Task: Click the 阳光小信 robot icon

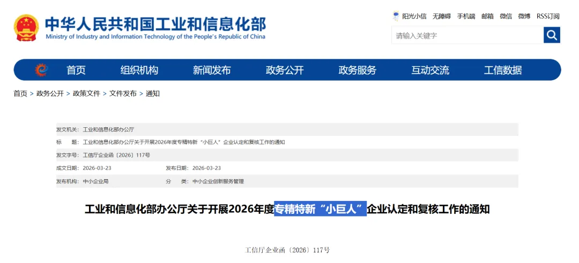Action: (x=396, y=16)
